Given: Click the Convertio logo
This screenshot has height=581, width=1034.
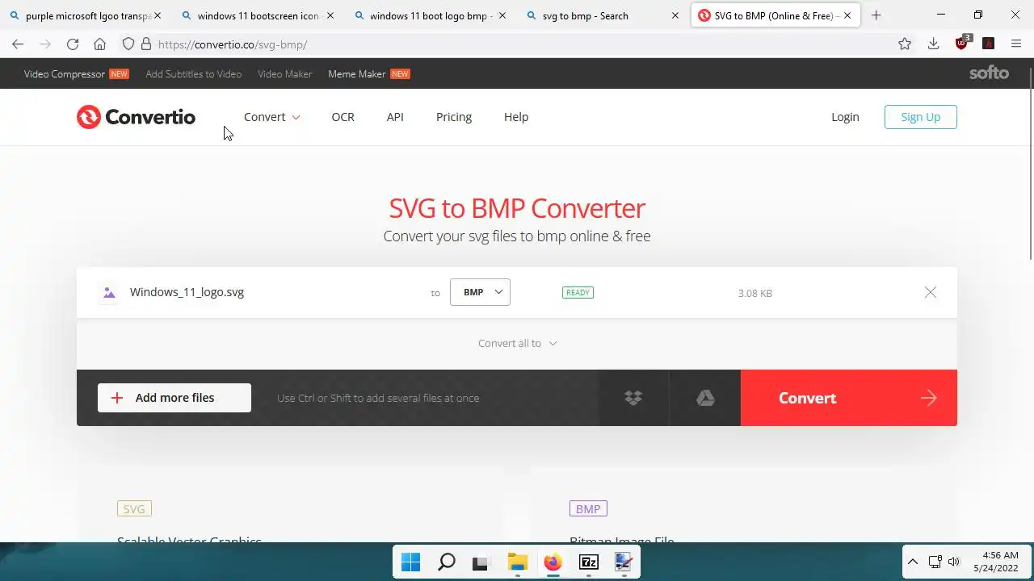Looking at the screenshot, I should (136, 117).
